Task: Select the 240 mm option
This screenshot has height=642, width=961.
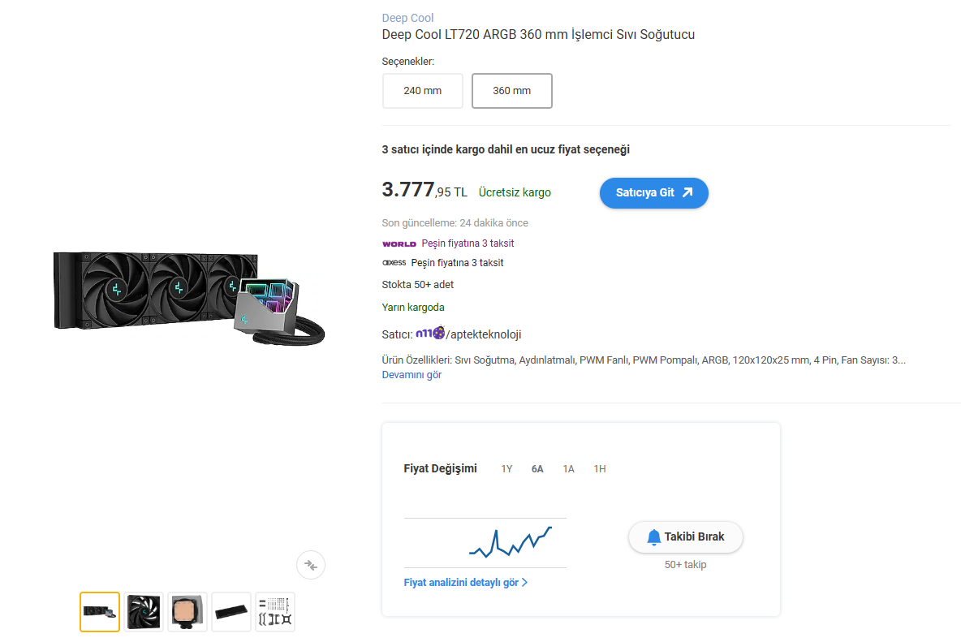Action: (x=422, y=91)
